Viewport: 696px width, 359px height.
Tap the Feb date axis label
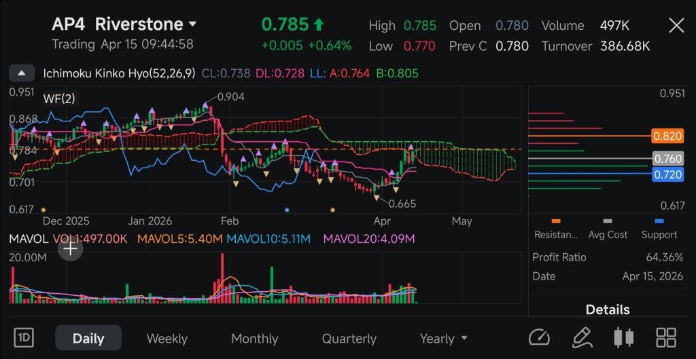[x=230, y=221]
